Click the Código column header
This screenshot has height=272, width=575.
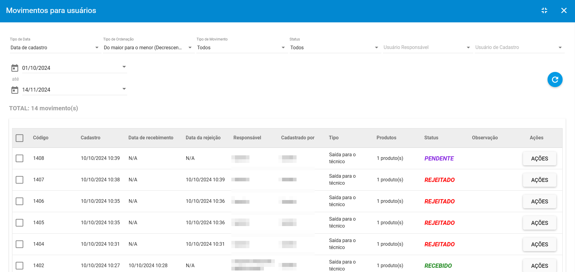pyautogui.click(x=41, y=138)
